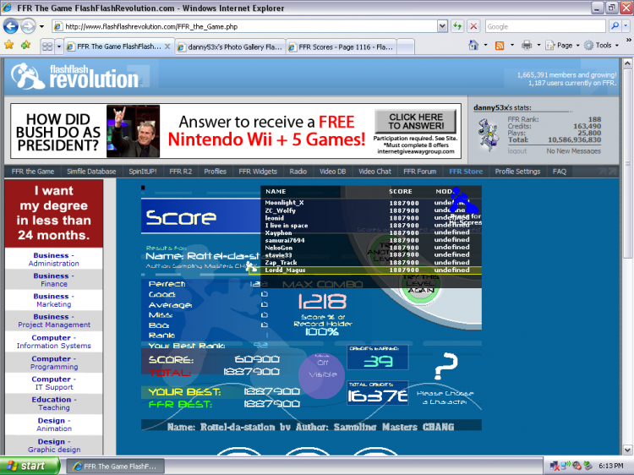Screen dimensions: 634x475
Task: Click Education Teaching ad link
Action: [54, 403]
